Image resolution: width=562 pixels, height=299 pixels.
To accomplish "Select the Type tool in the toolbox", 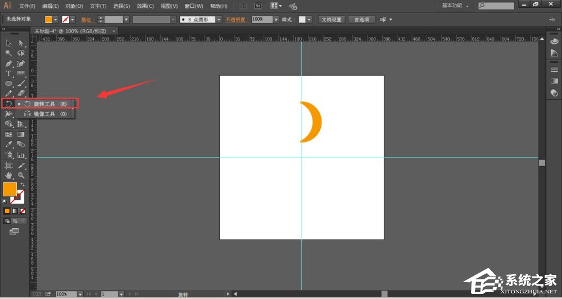I will click(8, 73).
